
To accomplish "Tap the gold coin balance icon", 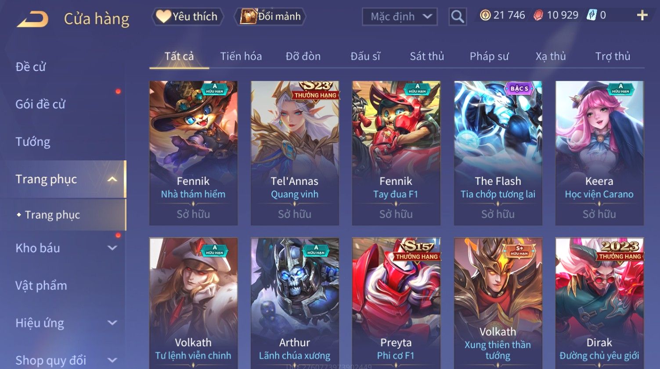I will [485, 15].
